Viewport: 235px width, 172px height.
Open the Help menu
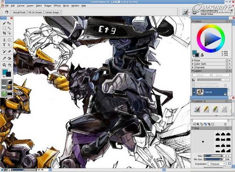[84, 6]
